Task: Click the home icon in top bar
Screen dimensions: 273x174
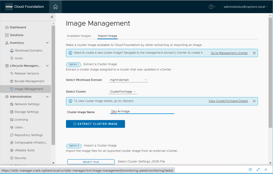Action: click(56, 7)
